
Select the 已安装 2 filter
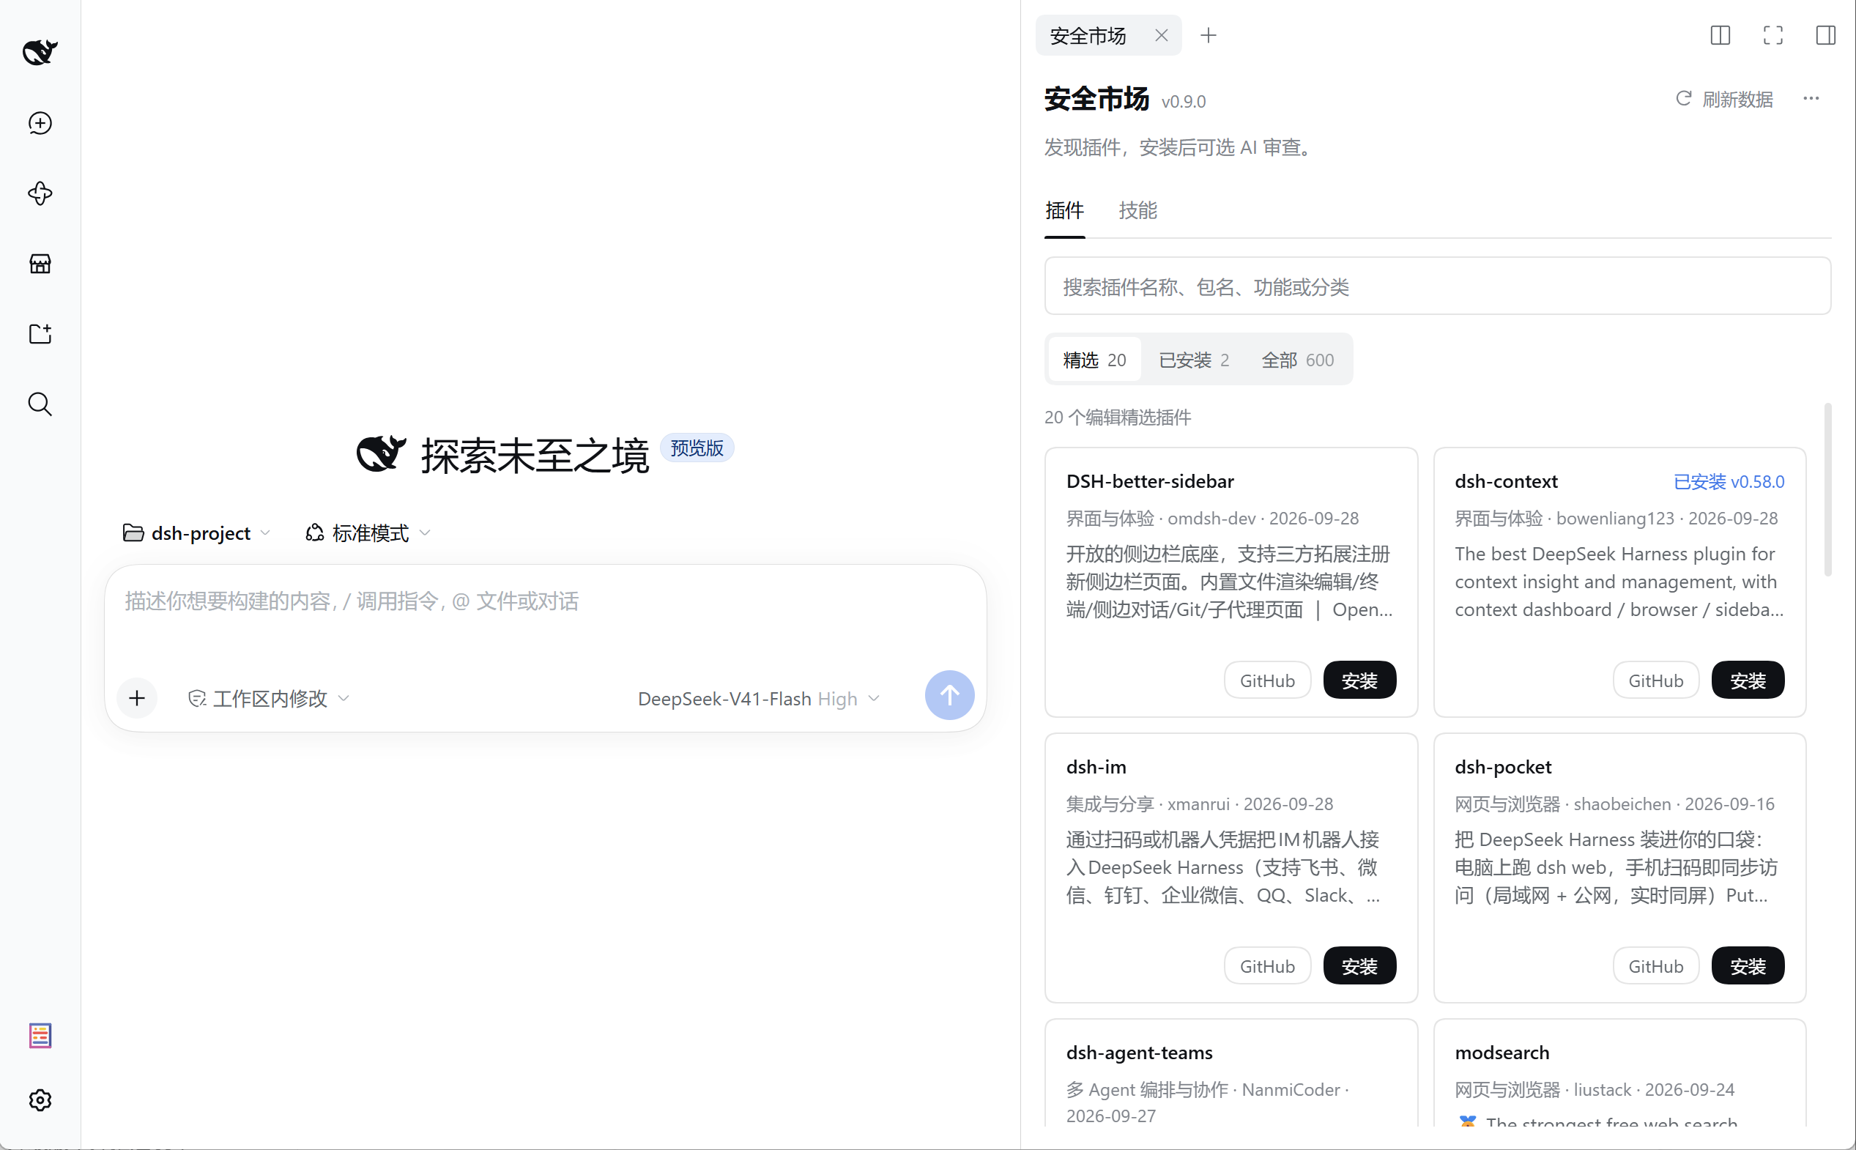pyautogui.click(x=1194, y=359)
